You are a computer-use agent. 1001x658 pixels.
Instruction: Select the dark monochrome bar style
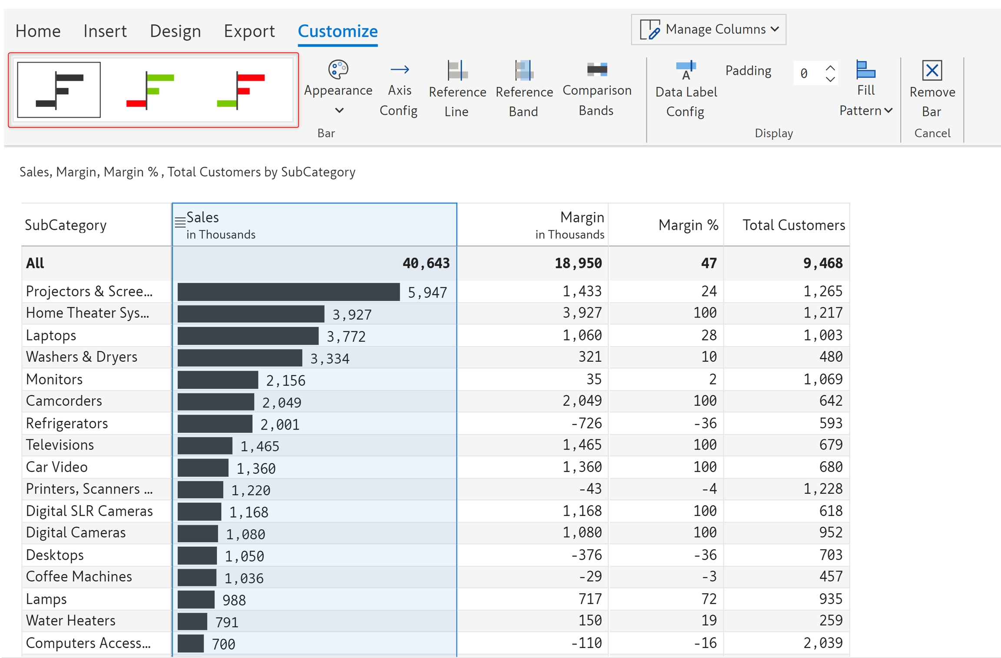[59, 90]
